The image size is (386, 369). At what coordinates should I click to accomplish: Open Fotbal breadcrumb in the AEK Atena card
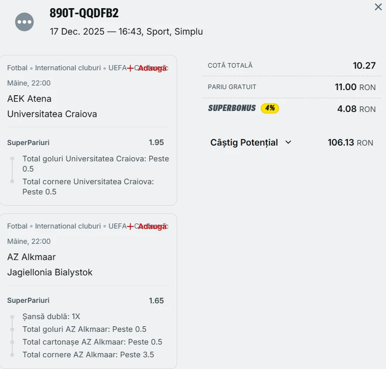coord(17,68)
